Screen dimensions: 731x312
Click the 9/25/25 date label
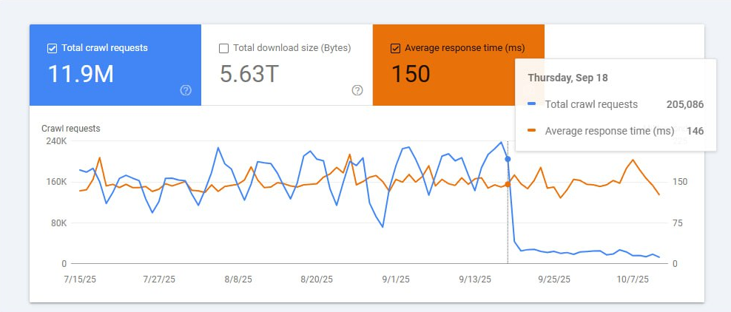[554, 279]
